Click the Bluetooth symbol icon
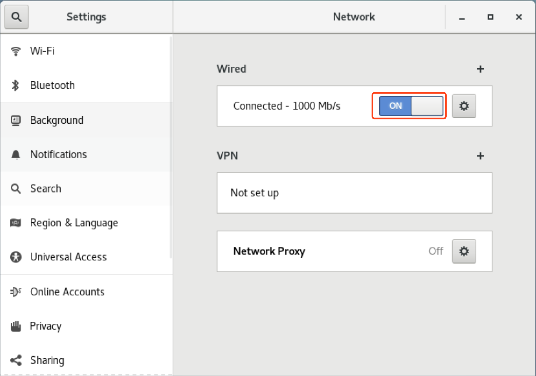The height and width of the screenshot is (376, 536). (x=16, y=85)
